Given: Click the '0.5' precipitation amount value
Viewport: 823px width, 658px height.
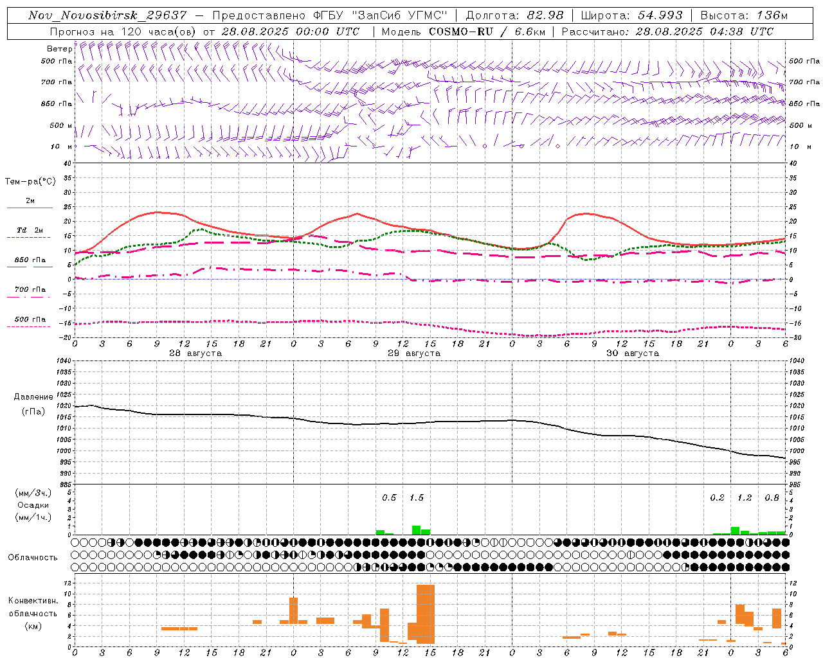Looking at the screenshot, I should pos(389,497).
